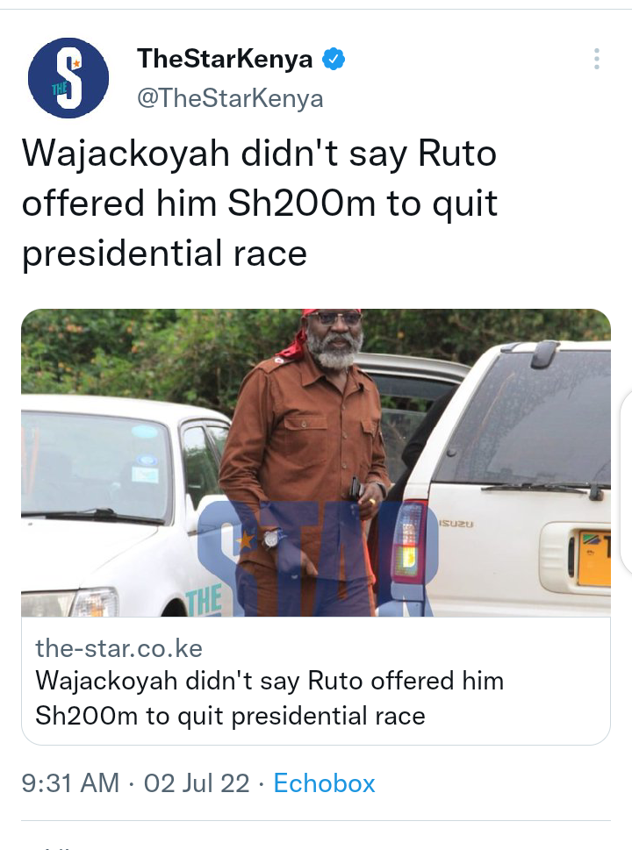This screenshot has width=632, height=850.
Task: Click the 02 Jul 22 date
Action: (197, 783)
